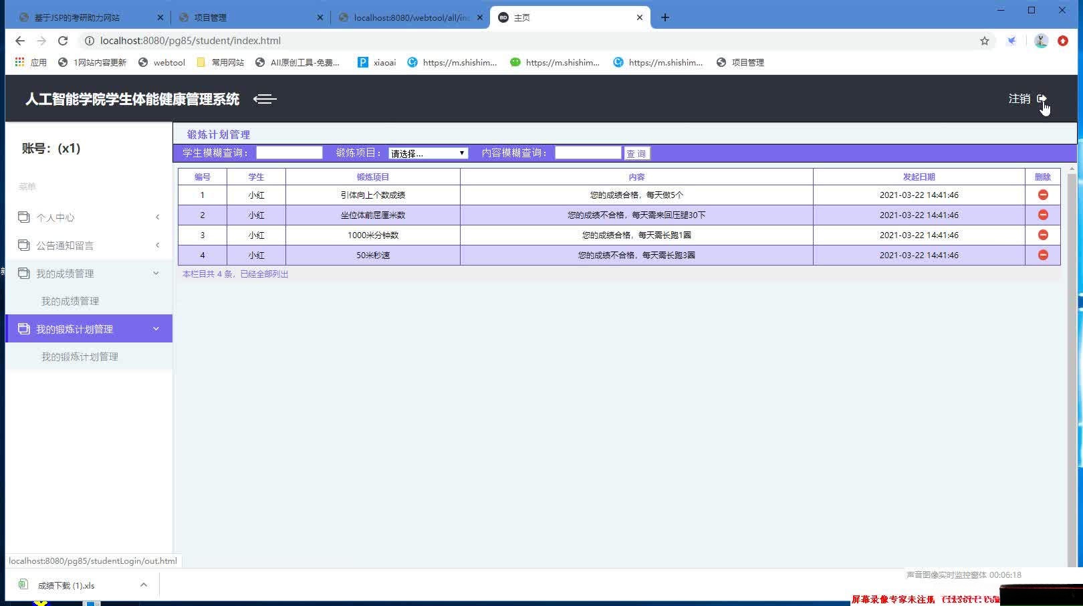
Task: Click the blue bird extension icon
Action: pos(1012,41)
